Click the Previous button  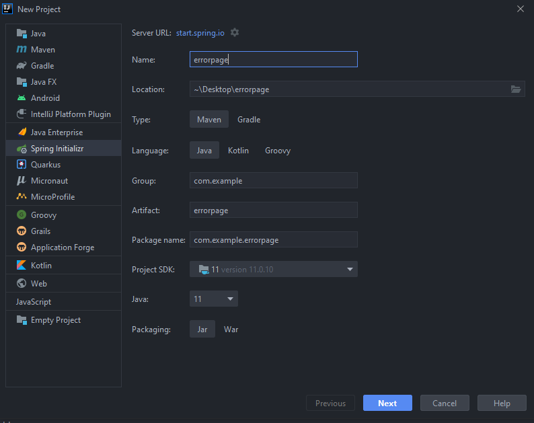(330, 403)
